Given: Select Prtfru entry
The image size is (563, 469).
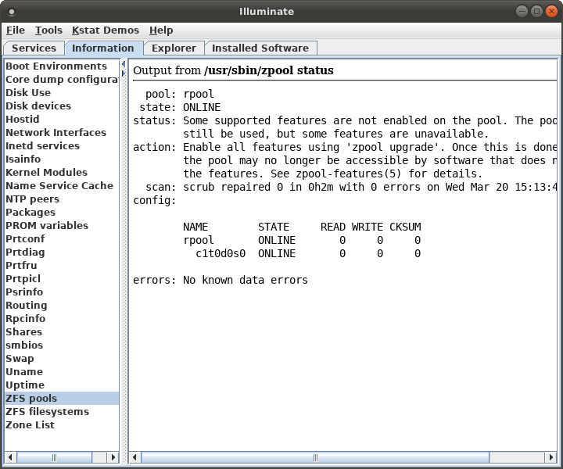Looking at the screenshot, I should click(62, 265).
